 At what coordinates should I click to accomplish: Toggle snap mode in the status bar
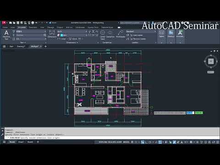136,142
